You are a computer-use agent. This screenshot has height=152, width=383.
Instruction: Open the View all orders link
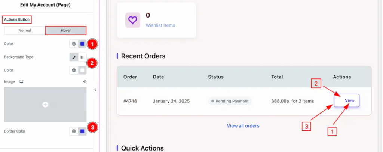[x=243, y=126]
